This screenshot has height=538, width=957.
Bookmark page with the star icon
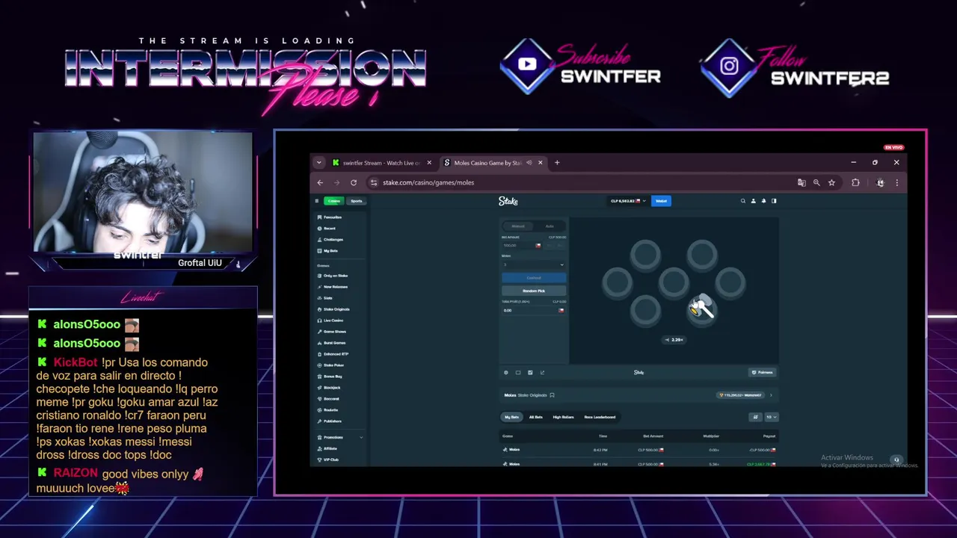tap(831, 182)
